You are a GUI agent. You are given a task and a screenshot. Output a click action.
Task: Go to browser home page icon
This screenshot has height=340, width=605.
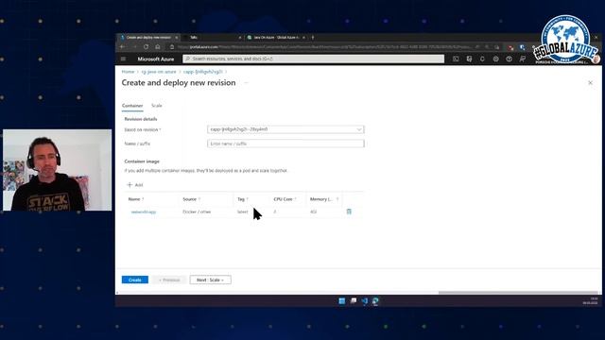(x=158, y=46)
